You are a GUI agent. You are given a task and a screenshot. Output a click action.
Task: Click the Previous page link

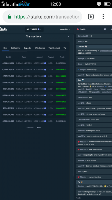click(x=30, y=127)
